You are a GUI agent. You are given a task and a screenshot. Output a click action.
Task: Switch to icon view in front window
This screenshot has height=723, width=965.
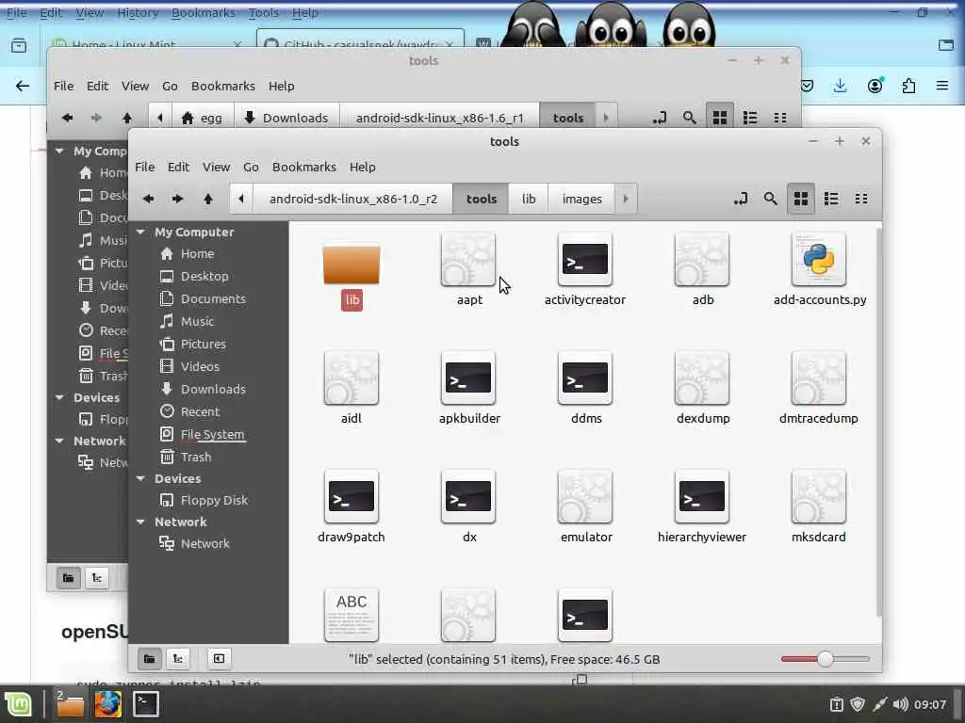(x=801, y=199)
